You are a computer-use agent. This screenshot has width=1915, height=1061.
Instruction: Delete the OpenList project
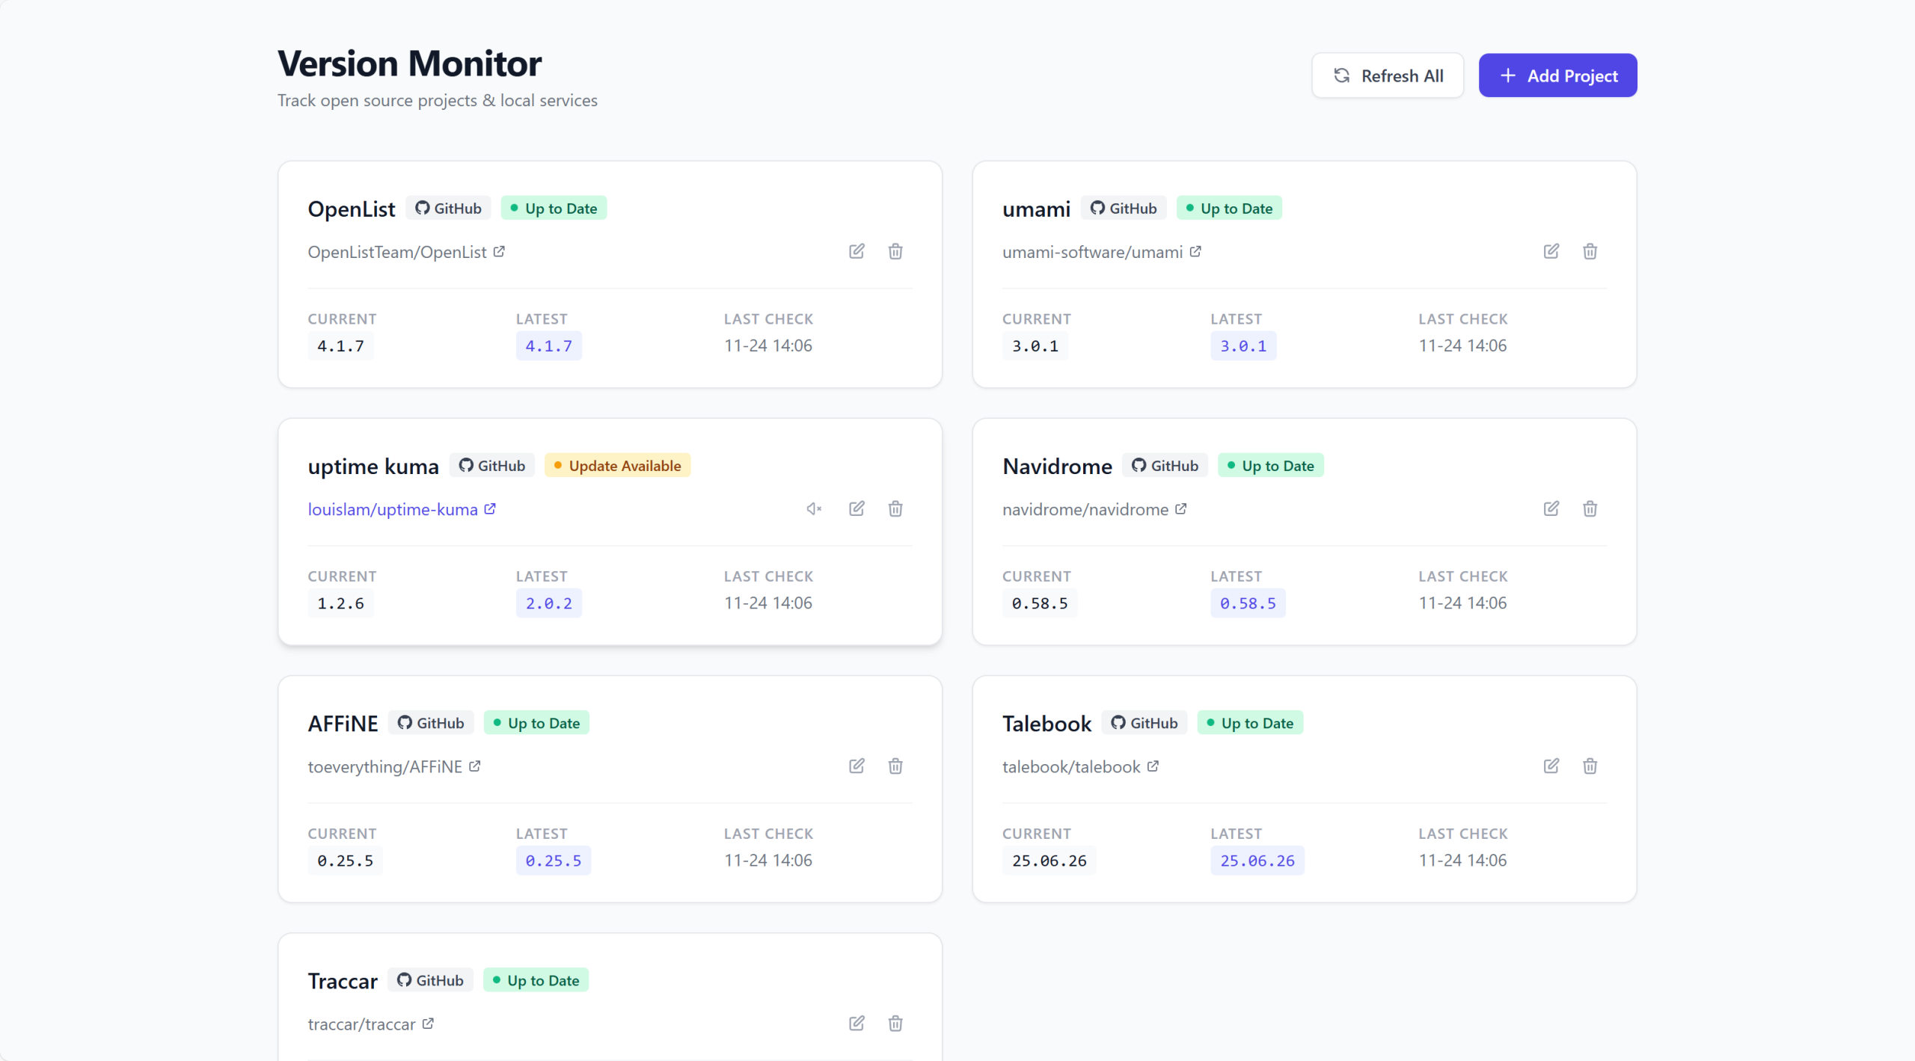pyautogui.click(x=895, y=251)
